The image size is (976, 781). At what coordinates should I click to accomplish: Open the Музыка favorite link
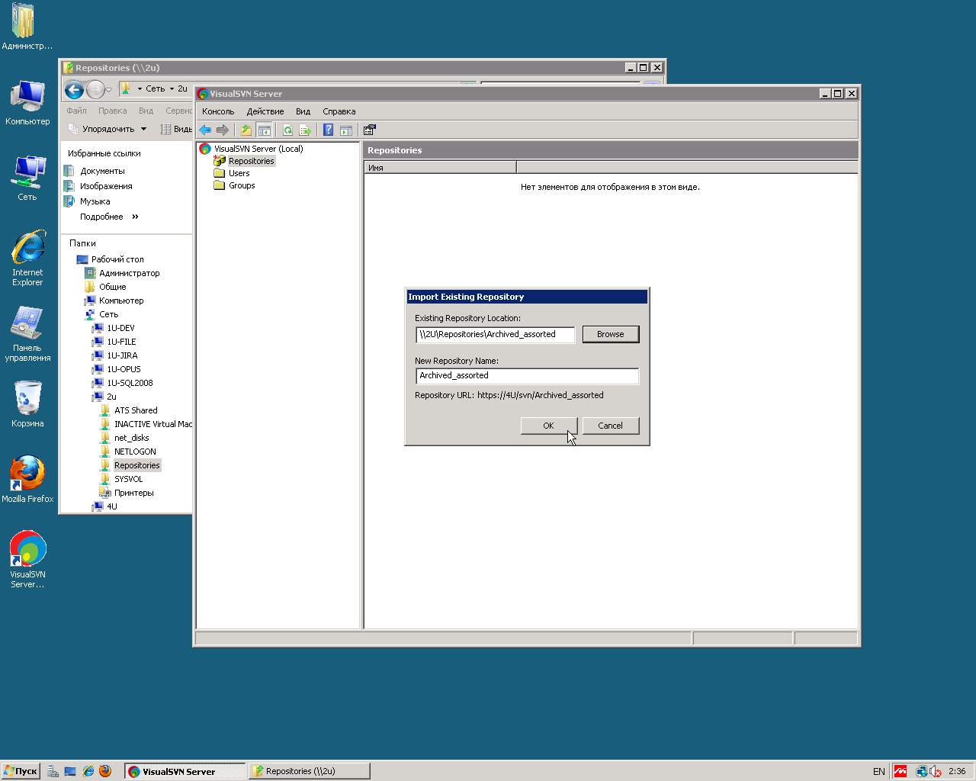(95, 201)
